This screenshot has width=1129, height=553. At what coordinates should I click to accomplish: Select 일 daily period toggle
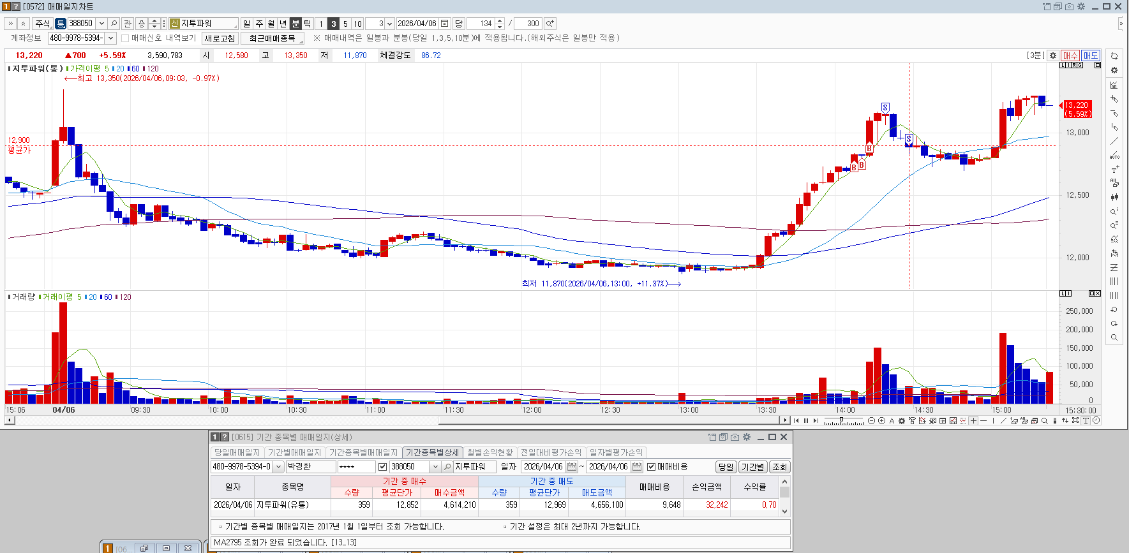pos(247,24)
